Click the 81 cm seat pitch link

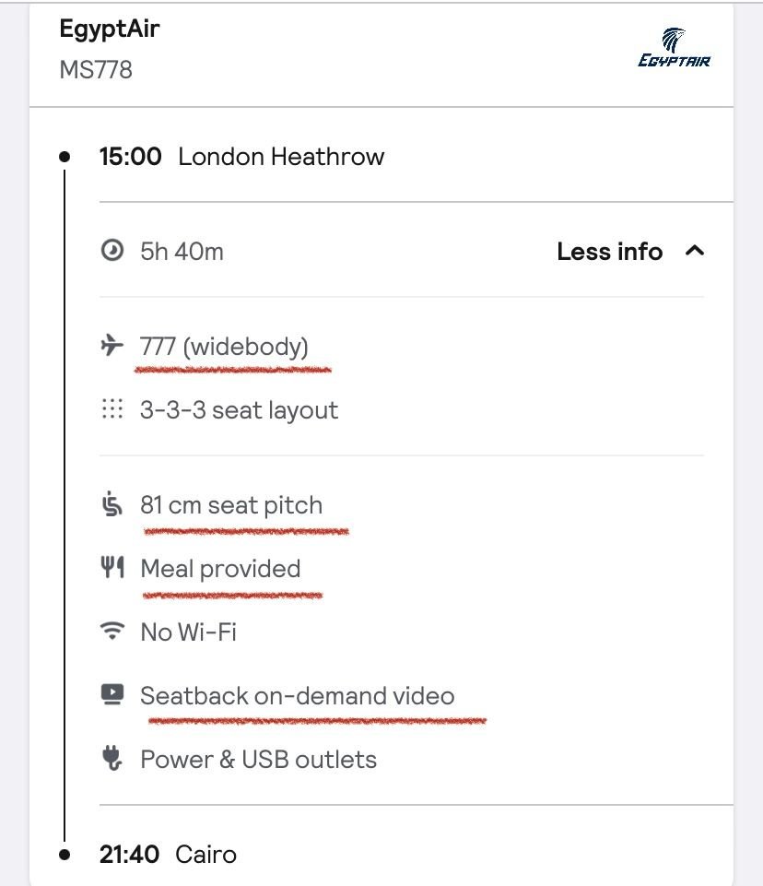click(231, 505)
